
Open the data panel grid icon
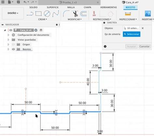[x=3, y=2]
